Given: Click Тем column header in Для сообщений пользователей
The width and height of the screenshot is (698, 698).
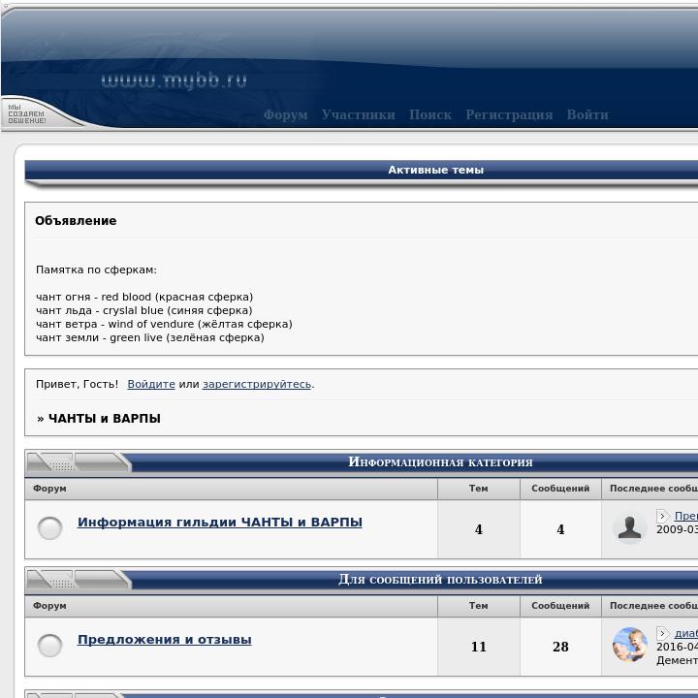Looking at the screenshot, I should pos(479,606).
